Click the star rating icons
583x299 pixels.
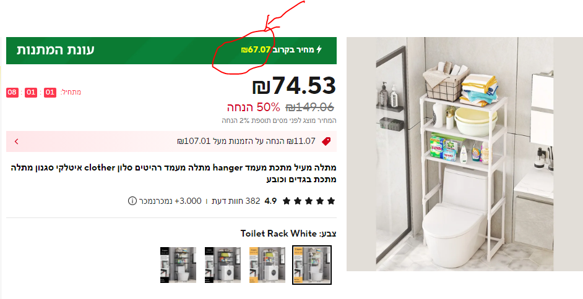click(309, 201)
